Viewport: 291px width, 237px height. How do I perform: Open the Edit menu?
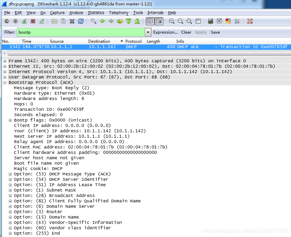[18, 12]
